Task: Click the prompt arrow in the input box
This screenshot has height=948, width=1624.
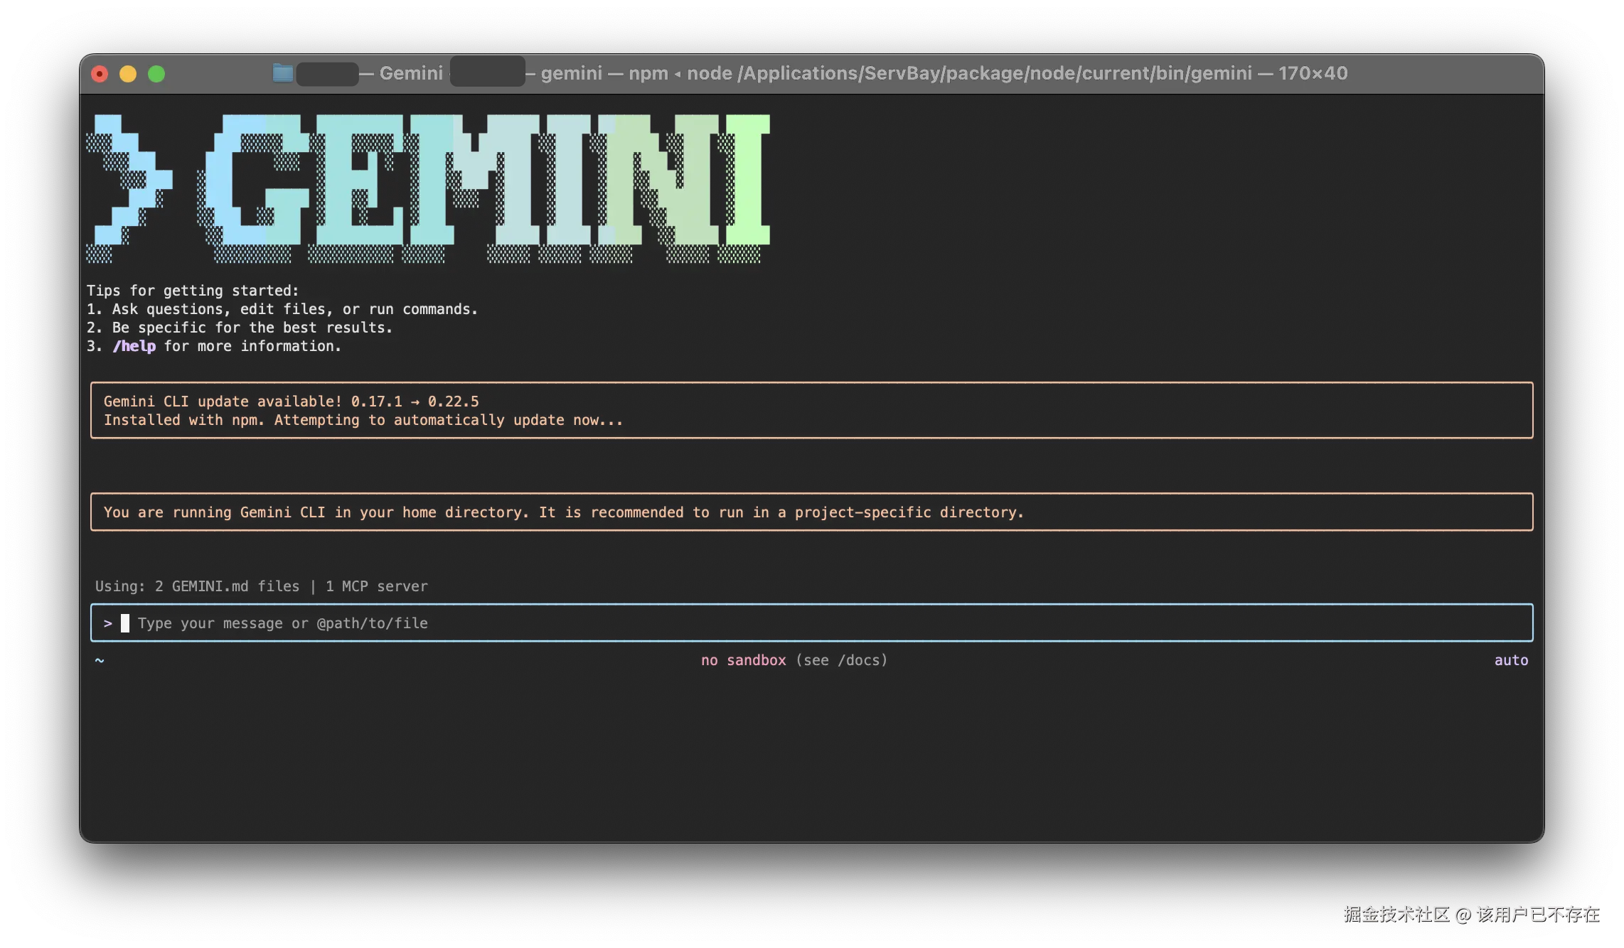Action: pos(108,623)
